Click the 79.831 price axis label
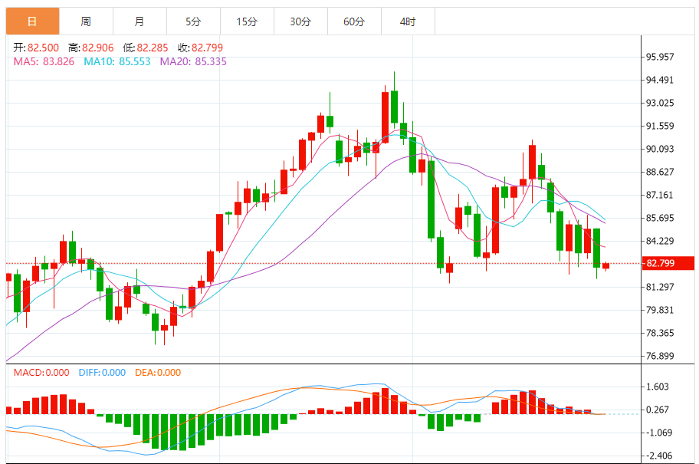Image resolution: width=699 pixels, height=464 pixels. coord(660,310)
